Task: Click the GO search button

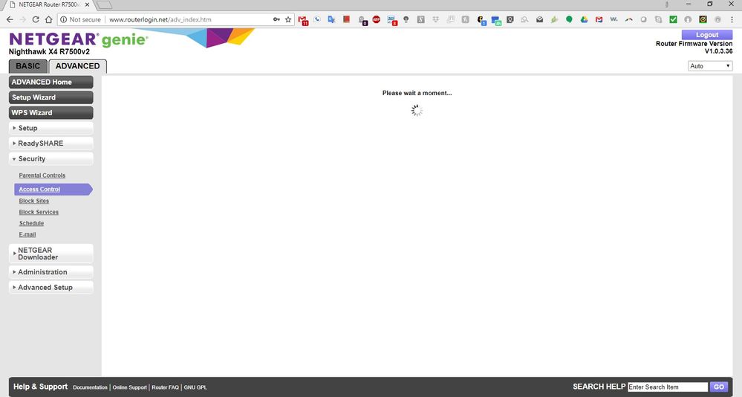Action: point(719,387)
